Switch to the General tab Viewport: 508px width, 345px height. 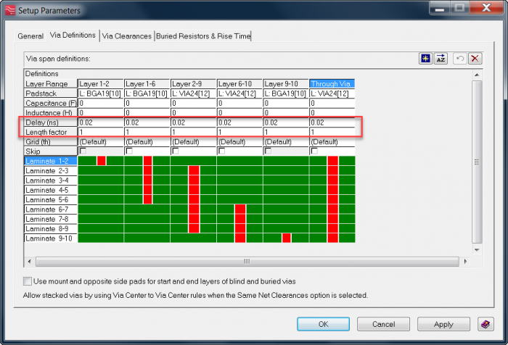pos(30,36)
